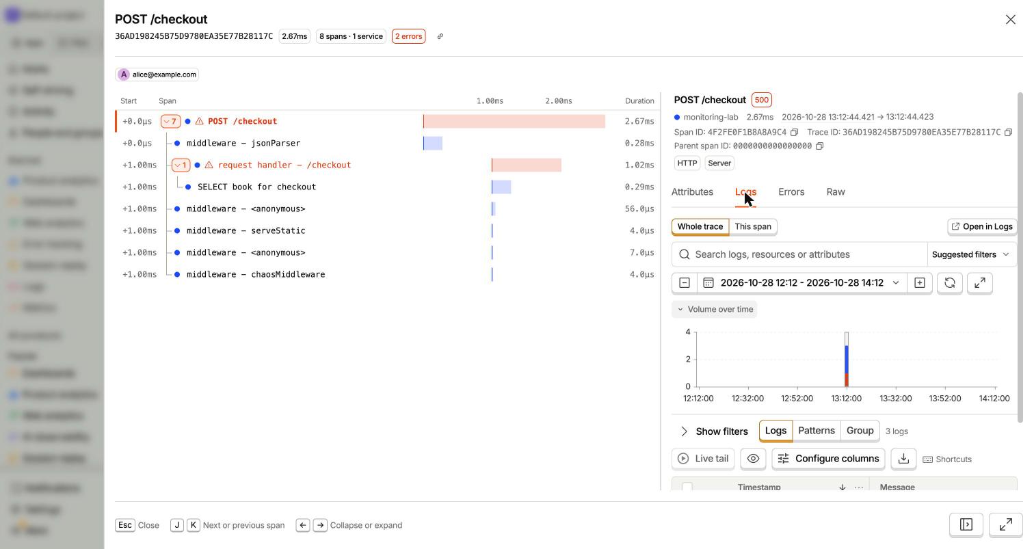Select This span scope
The height and width of the screenshot is (549, 1034).
tap(753, 226)
